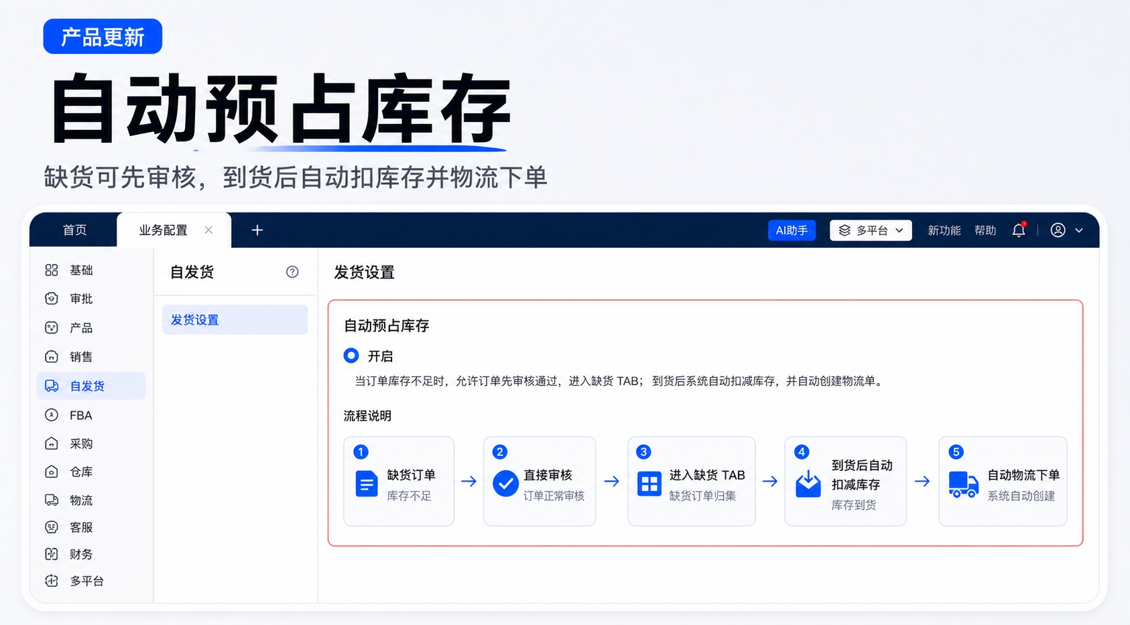Image resolution: width=1130 pixels, height=625 pixels.
Task: Click the 到货后自动扣减库存 inbox icon
Action: [808, 484]
